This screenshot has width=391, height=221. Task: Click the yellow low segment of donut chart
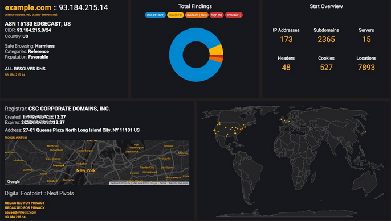click(x=217, y=51)
